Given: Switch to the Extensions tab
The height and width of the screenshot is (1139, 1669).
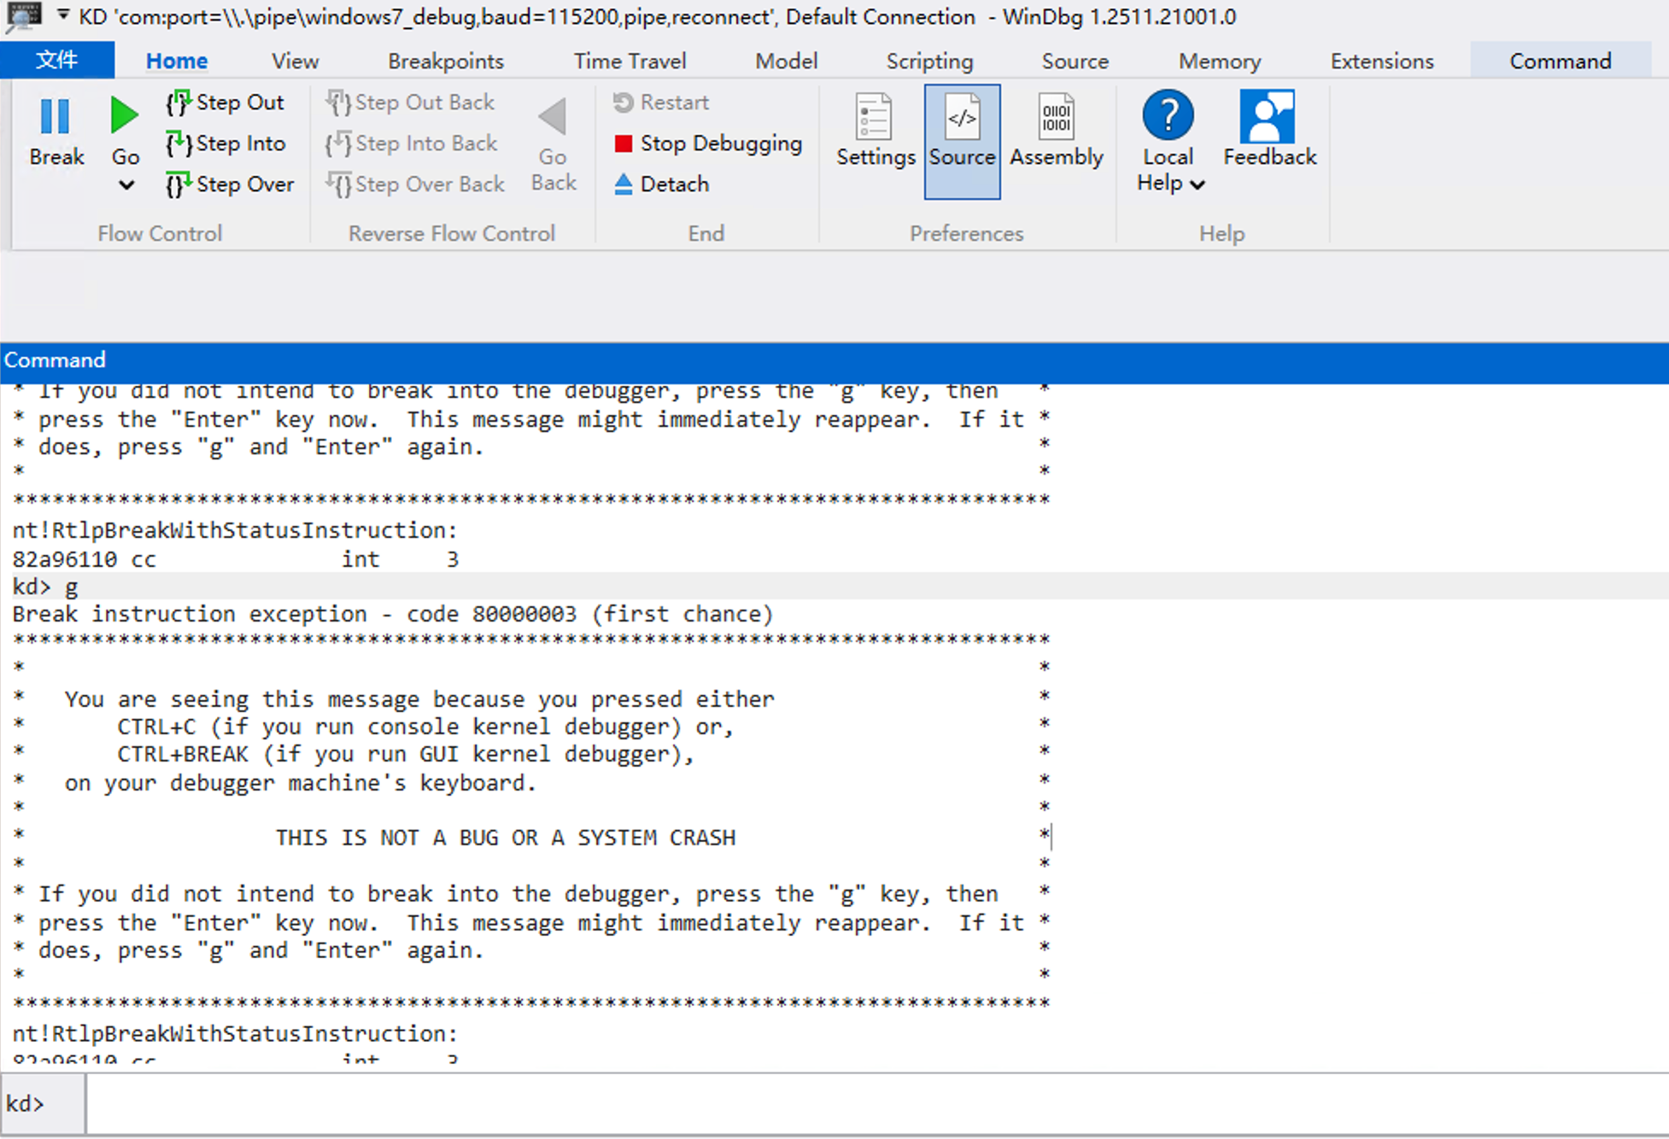Looking at the screenshot, I should (x=1381, y=61).
